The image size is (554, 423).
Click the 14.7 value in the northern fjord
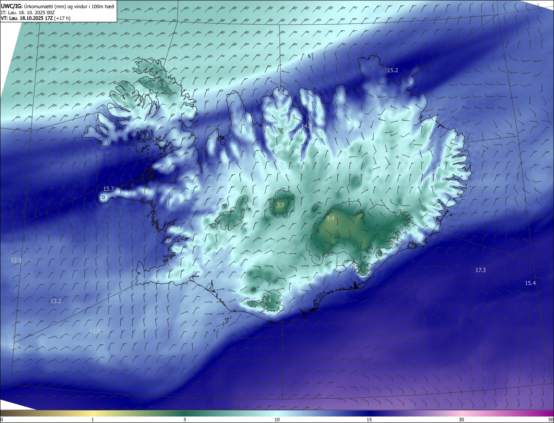[306, 126]
